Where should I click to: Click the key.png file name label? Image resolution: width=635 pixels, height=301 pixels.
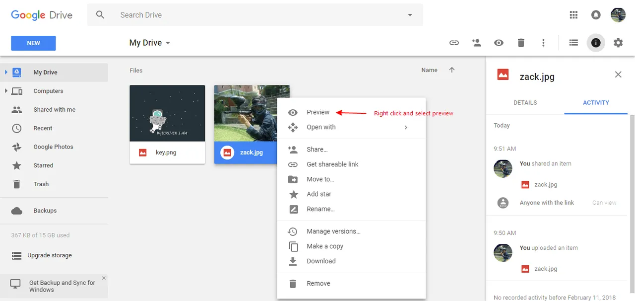click(166, 152)
